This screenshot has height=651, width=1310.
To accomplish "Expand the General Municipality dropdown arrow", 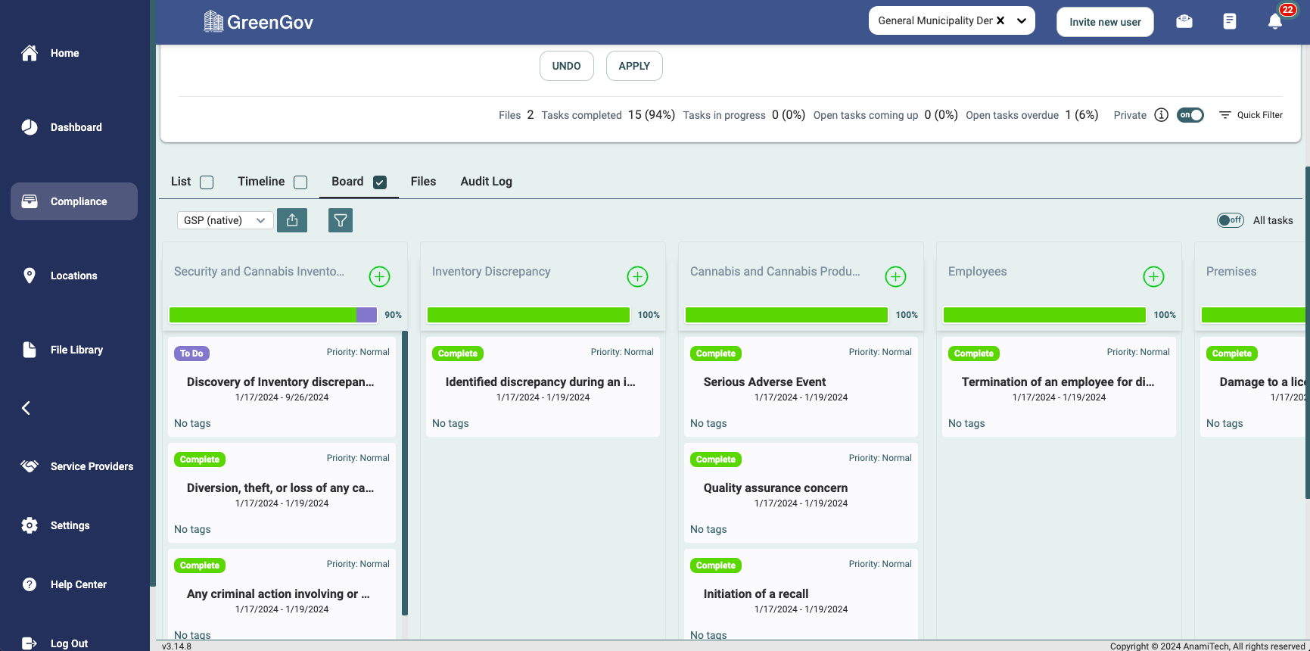I will (1022, 21).
